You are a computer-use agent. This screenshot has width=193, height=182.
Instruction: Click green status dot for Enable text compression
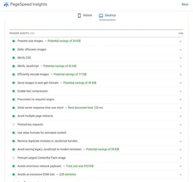[x=14, y=91]
